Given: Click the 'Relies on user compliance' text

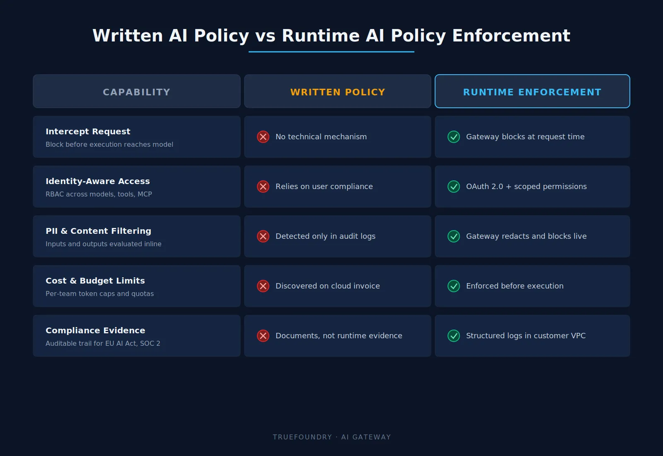Looking at the screenshot, I should (324, 187).
